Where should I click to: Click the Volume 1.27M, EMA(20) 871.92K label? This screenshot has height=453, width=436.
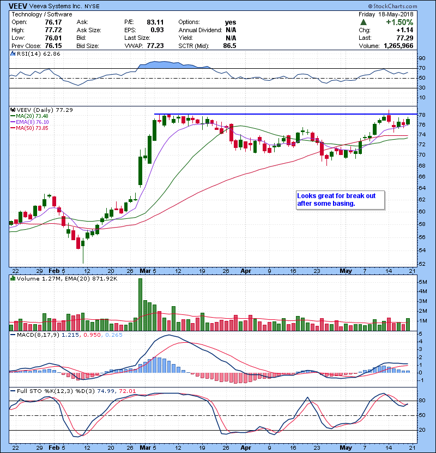pos(67,278)
